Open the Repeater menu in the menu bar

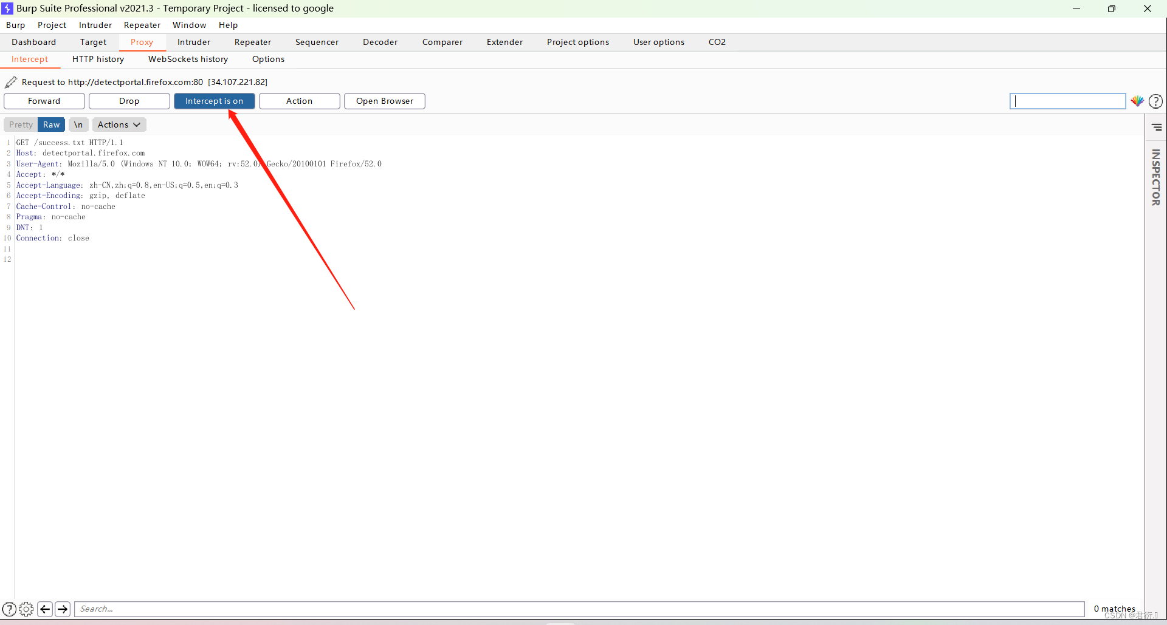pos(142,25)
